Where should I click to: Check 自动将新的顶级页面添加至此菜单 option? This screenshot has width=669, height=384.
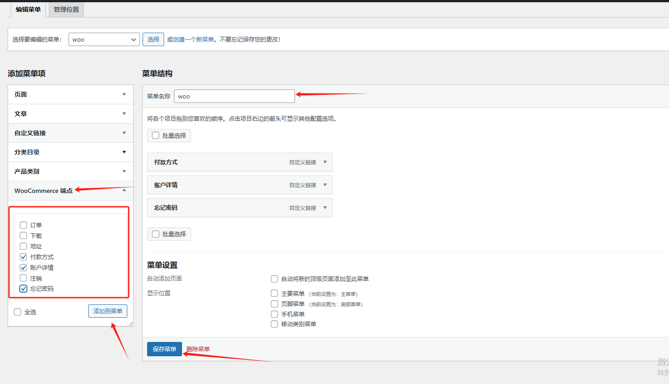coord(274,279)
